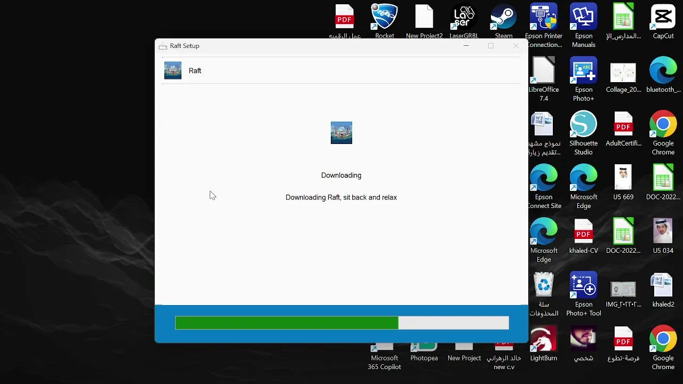Viewport: 683px width, 384px height.
Task: Minimize the Raft Setup window
Action: (466, 46)
